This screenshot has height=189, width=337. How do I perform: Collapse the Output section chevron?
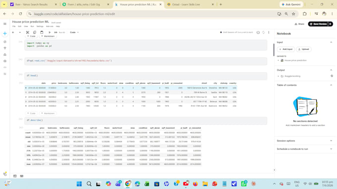[x=331, y=70]
